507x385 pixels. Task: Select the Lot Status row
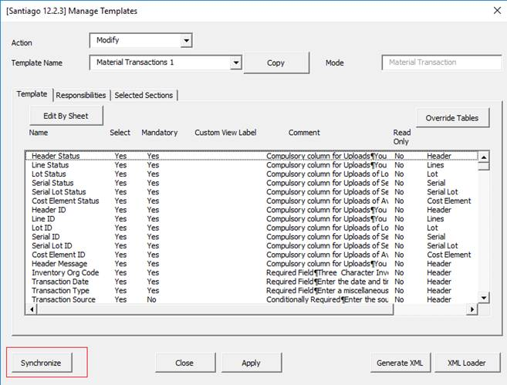252,174
